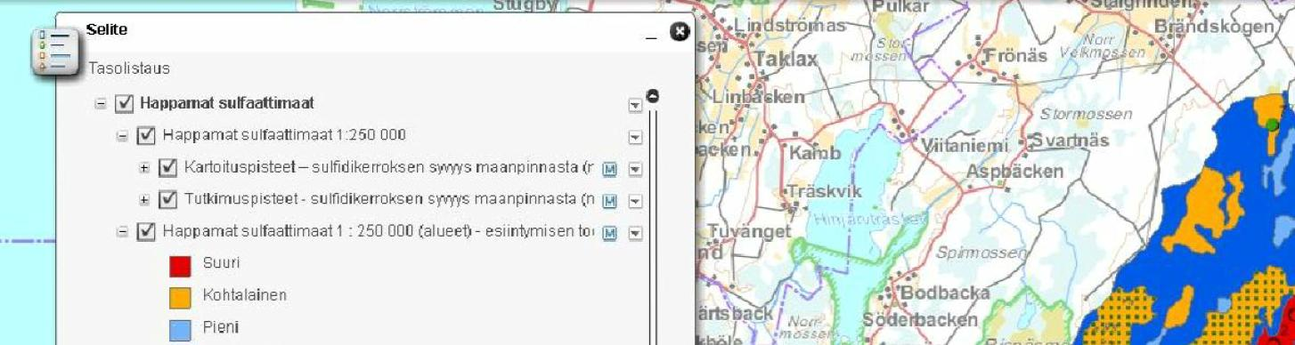Open options dropdown for alueet layer

pos(635,234)
